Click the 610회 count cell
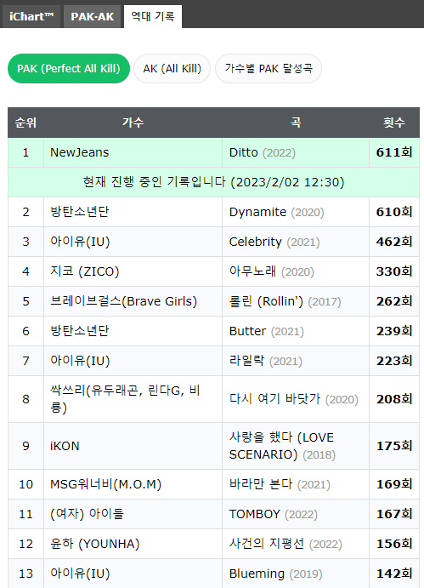The image size is (424, 588). [x=394, y=212]
